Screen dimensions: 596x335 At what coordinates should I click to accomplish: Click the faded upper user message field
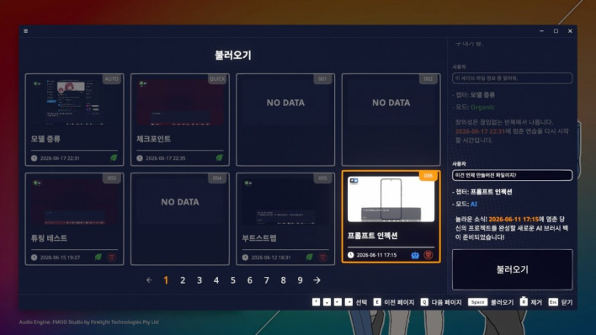pos(513,78)
